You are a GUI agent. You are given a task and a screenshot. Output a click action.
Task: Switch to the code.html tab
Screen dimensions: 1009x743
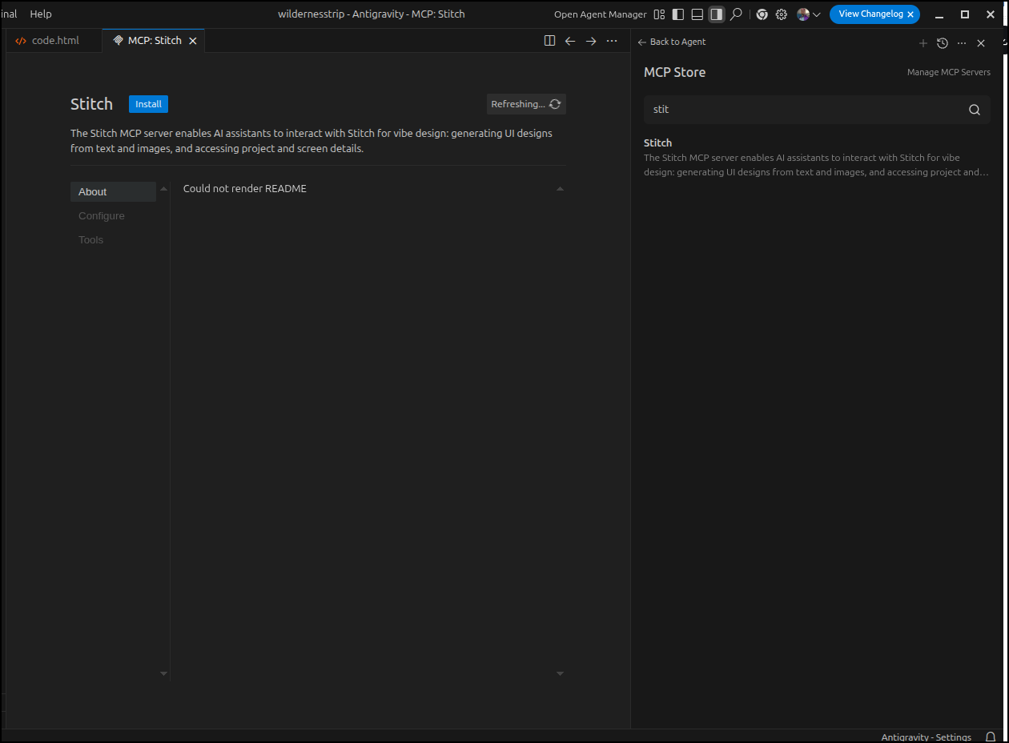(54, 41)
